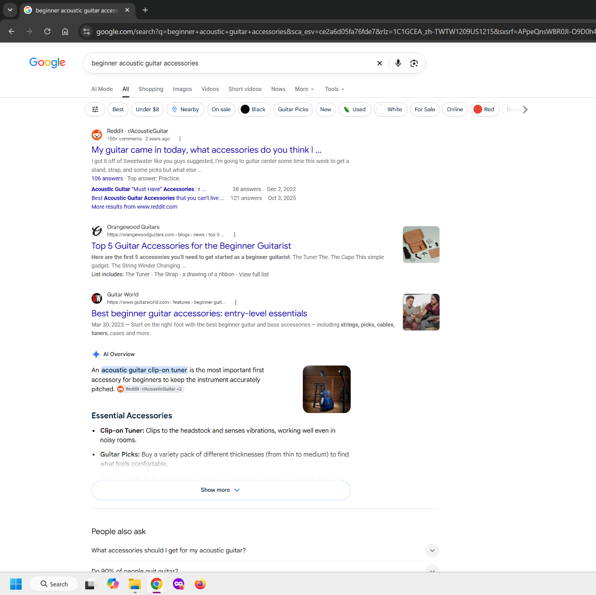Toggle the Guitar Picks filter chip

(x=293, y=110)
